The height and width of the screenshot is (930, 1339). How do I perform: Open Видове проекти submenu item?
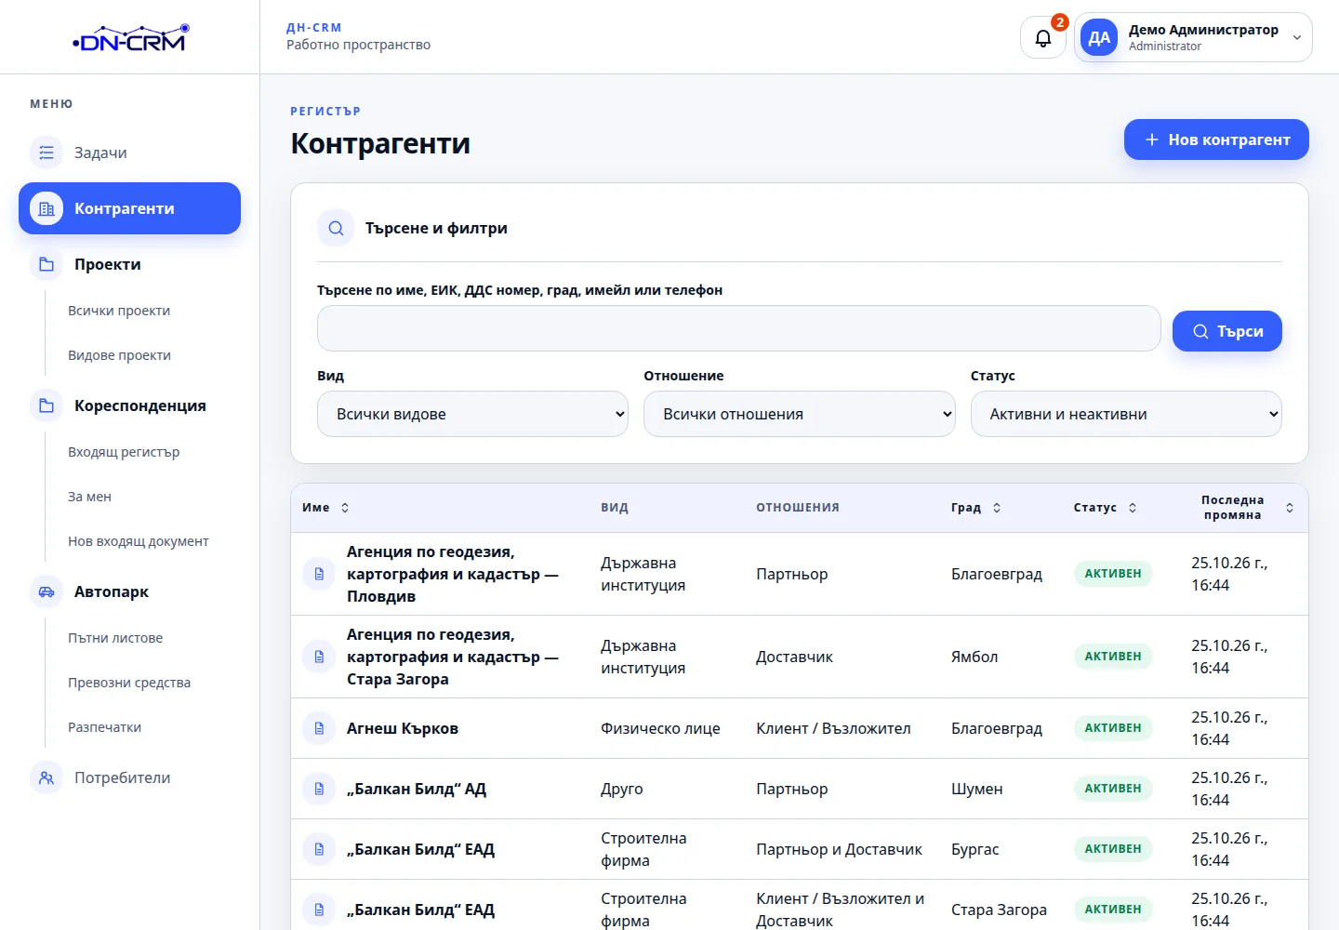coord(119,355)
